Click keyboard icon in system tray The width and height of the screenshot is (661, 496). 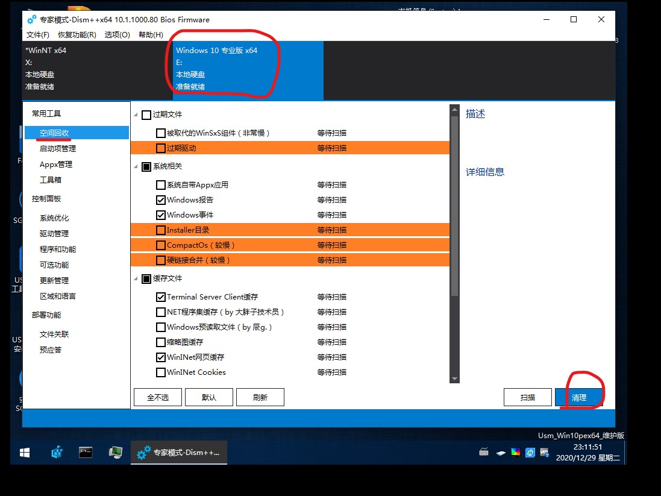[484, 452]
